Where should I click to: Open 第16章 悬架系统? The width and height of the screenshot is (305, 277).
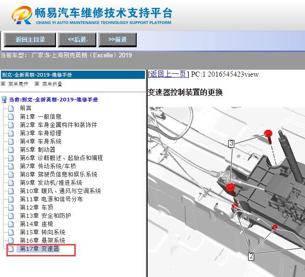tap(42, 240)
